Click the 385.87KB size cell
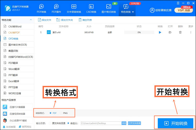This screenshot has width=196, height=130. [89, 32]
